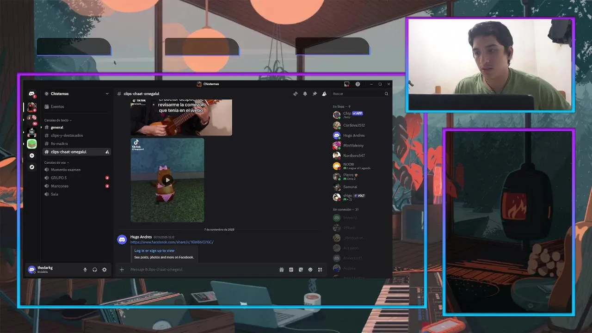Focus the Mensaje #clips-chaat-omegalul input box

[x=201, y=270]
